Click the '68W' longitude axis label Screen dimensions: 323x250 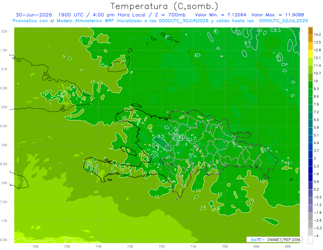click(288, 246)
